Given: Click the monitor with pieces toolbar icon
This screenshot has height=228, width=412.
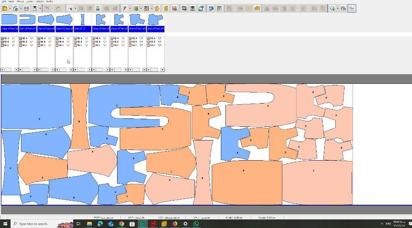Looking at the screenshot, I should [x=184, y=8].
